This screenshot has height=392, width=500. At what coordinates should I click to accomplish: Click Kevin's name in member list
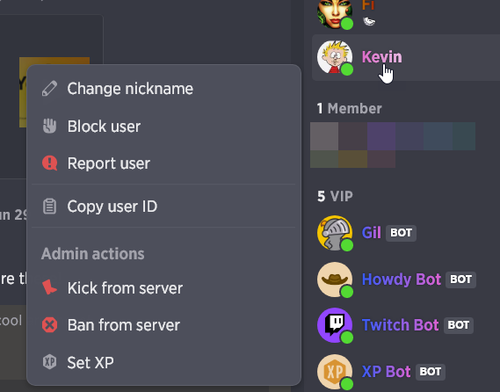[x=381, y=57]
